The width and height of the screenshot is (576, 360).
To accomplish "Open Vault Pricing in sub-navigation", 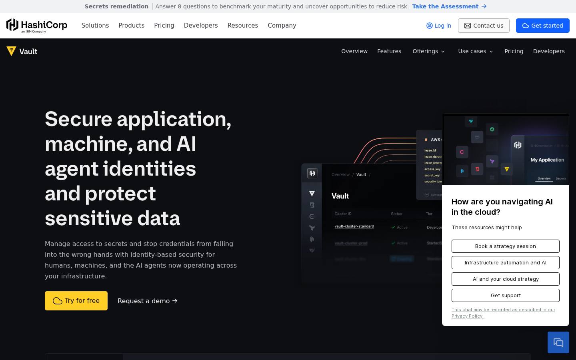I will [x=514, y=51].
